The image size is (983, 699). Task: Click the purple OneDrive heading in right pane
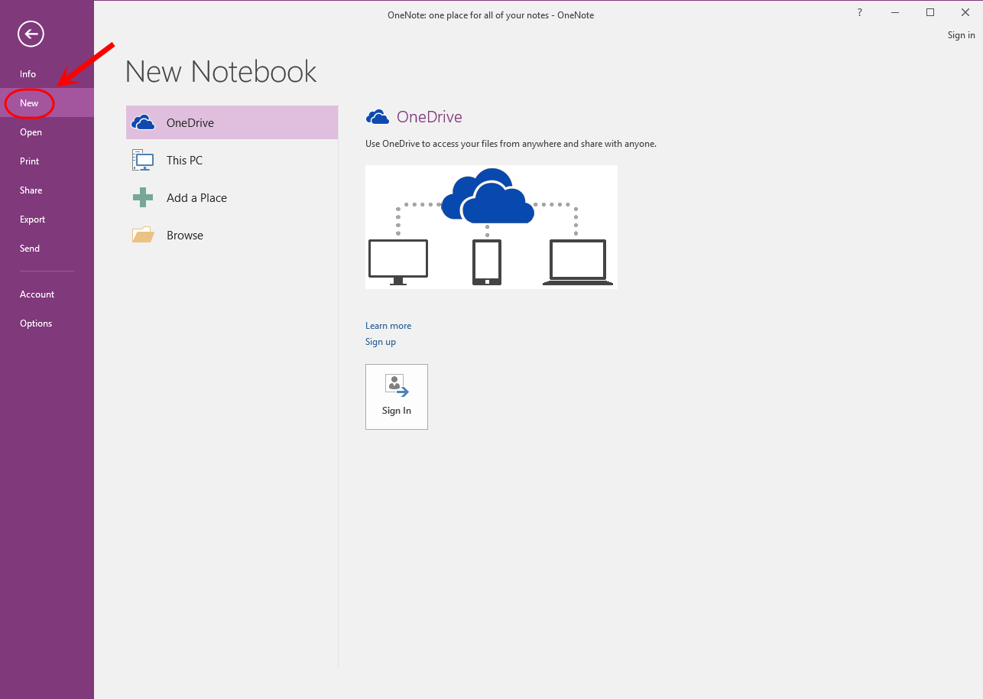430,117
